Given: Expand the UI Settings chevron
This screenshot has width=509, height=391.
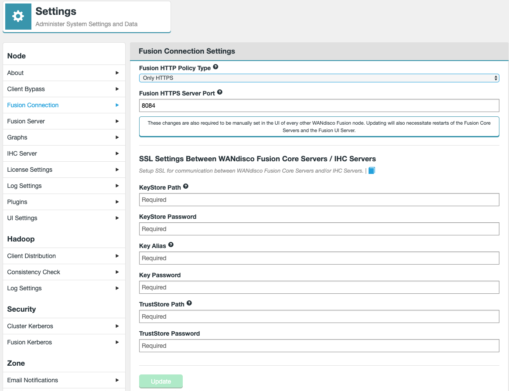Looking at the screenshot, I should coord(116,218).
